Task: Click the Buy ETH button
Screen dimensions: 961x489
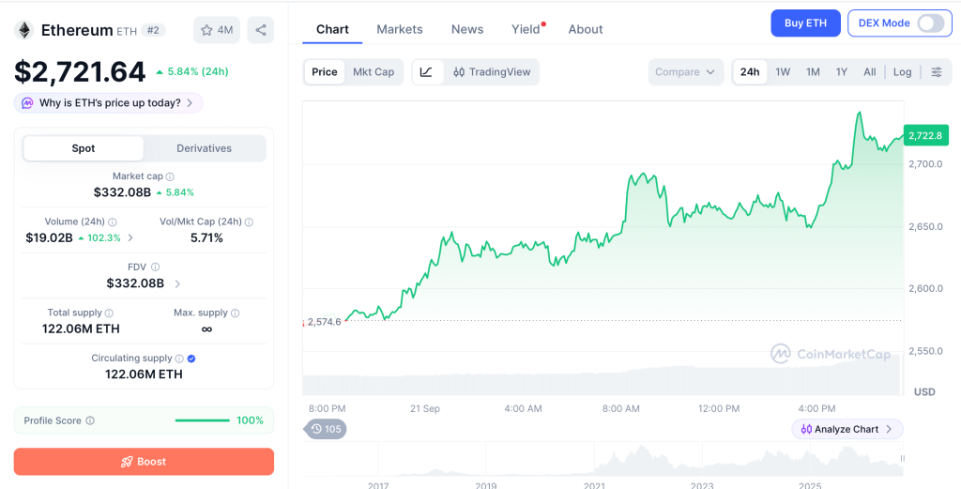Action: pyautogui.click(x=805, y=23)
